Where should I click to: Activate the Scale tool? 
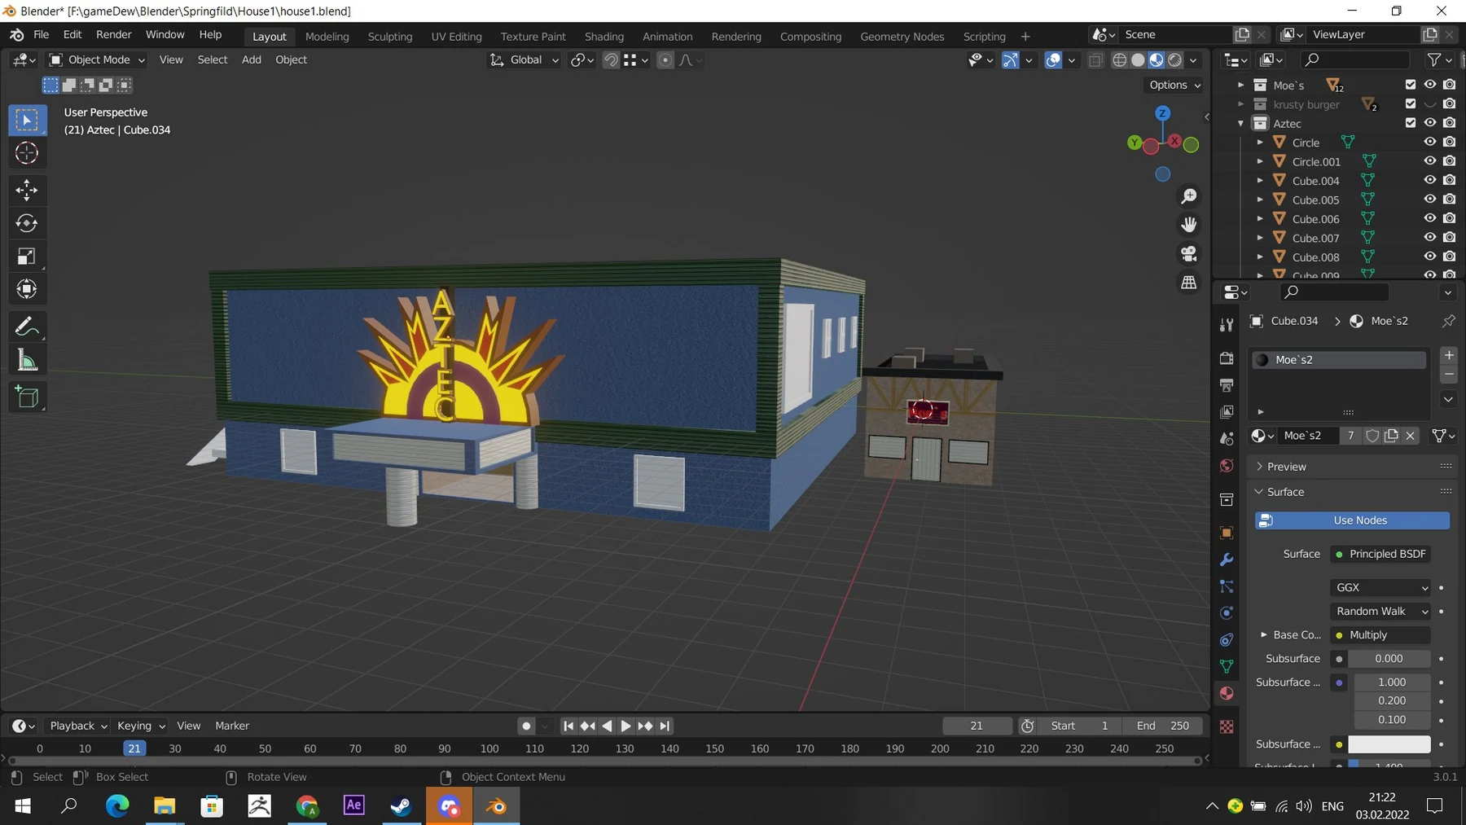[27, 257]
